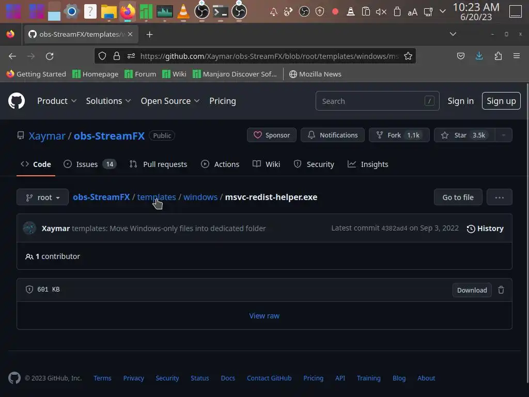
Task: Open Firefox downloads panel
Action: [479, 56]
